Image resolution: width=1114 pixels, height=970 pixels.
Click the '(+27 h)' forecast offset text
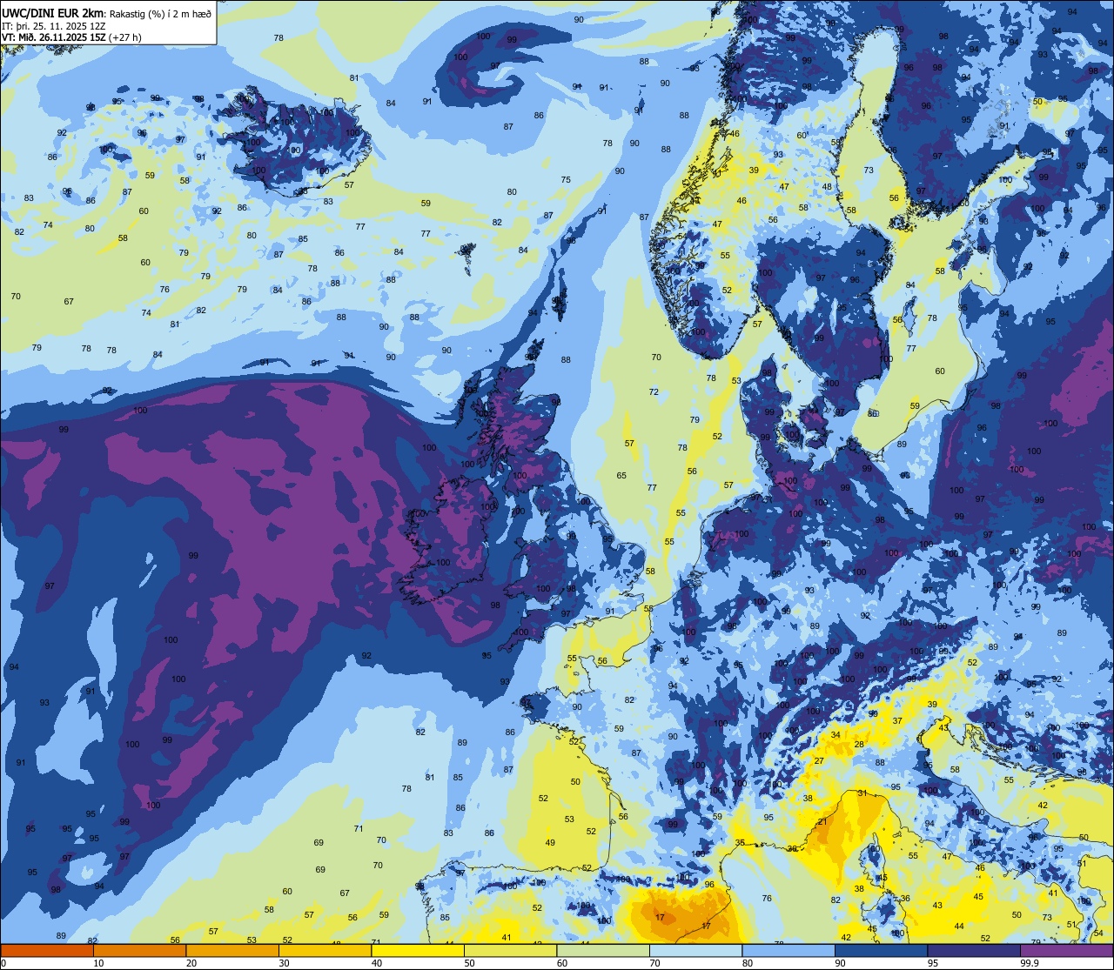pyautogui.click(x=124, y=37)
